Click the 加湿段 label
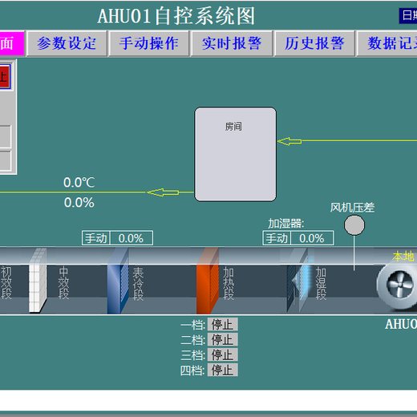 tap(321, 283)
